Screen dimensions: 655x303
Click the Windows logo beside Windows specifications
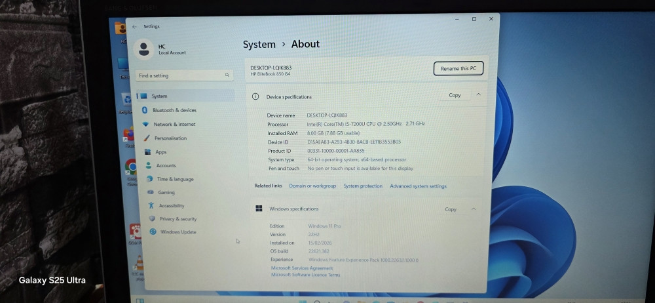259,209
